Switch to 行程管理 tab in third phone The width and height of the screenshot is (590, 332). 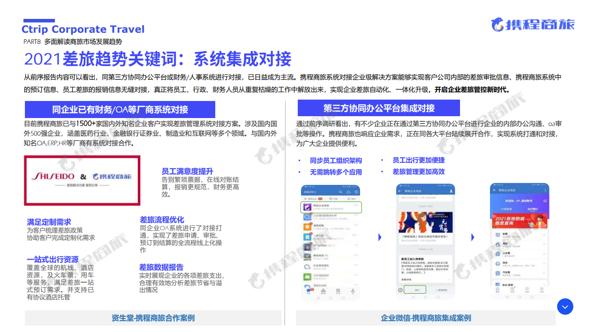coord(507,209)
